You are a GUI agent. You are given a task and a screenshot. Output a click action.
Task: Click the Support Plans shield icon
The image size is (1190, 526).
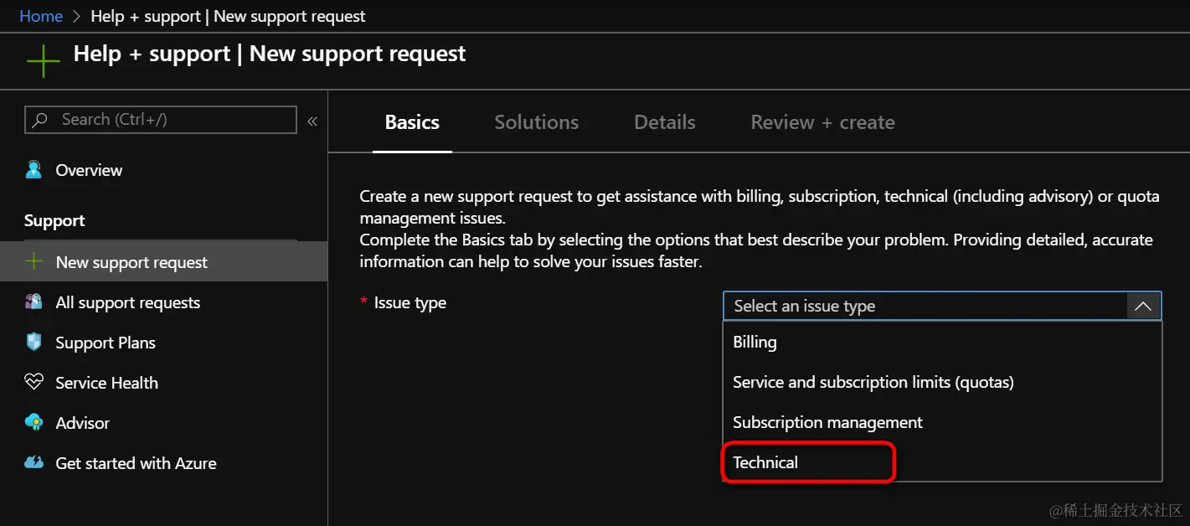click(33, 342)
